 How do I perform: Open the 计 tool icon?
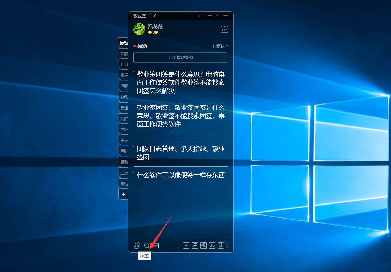click(x=221, y=245)
